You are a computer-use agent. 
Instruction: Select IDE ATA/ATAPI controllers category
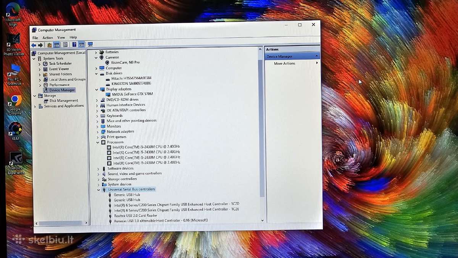tap(126, 110)
